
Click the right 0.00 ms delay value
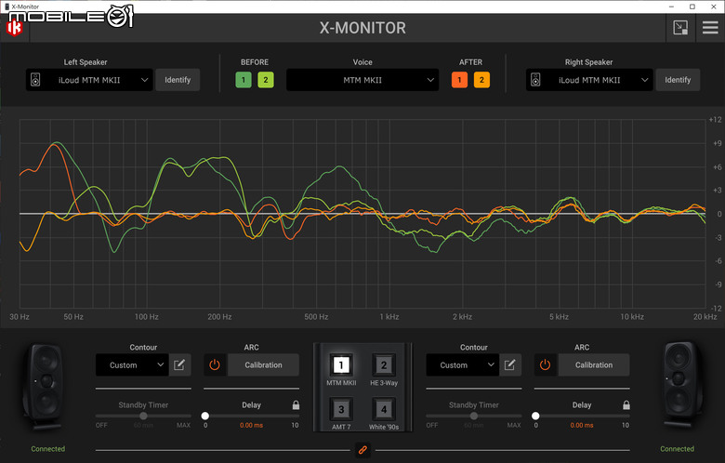tap(582, 425)
